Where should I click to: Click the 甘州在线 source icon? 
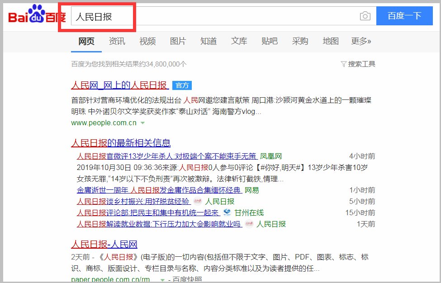point(227,213)
